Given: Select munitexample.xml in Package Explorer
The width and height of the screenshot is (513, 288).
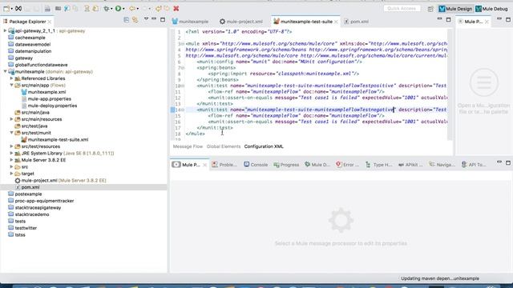Looking at the screenshot, I should (46, 92).
